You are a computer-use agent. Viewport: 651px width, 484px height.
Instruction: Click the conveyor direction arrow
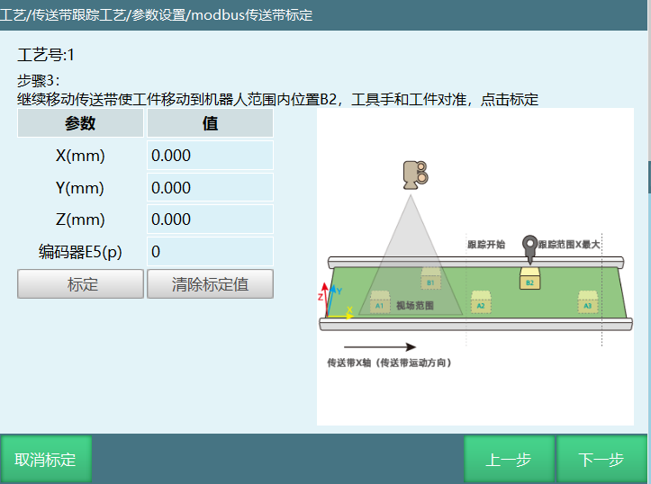click(379, 346)
